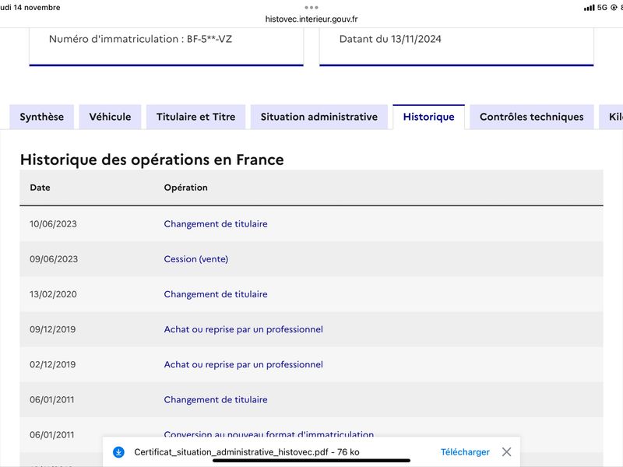Open the 13/02/2020 Changement de titulaire entry
Image resolution: width=623 pixels, height=467 pixels.
[x=216, y=294]
